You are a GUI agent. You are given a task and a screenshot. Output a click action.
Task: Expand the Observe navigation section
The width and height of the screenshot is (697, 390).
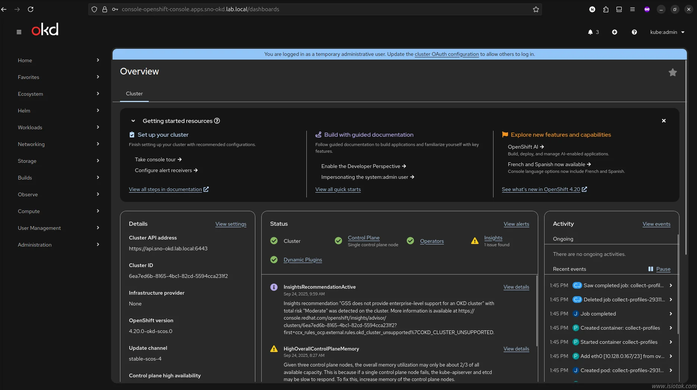pyautogui.click(x=59, y=194)
